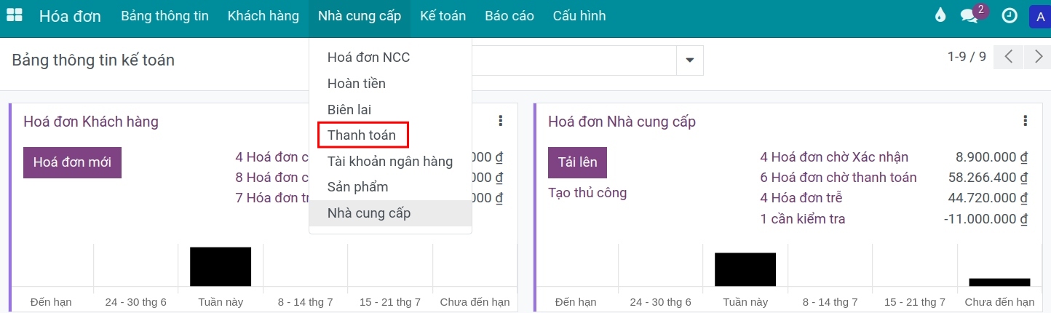Open the user avatar A menu
The height and width of the screenshot is (313, 1051).
click(1039, 16)
